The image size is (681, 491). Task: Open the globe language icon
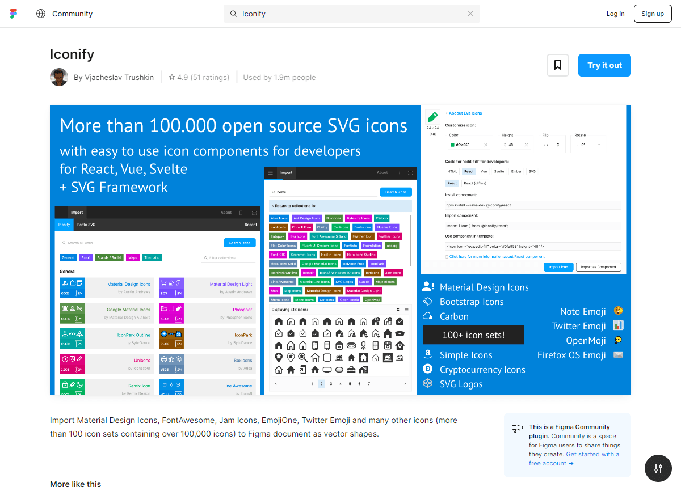pos(41,14)
